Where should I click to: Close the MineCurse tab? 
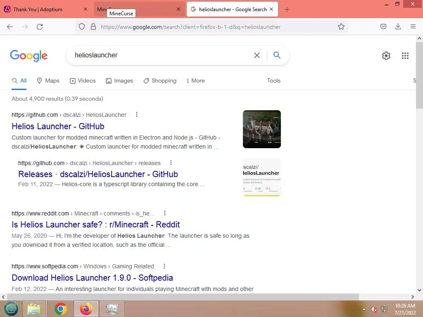[x=178, y=9]
